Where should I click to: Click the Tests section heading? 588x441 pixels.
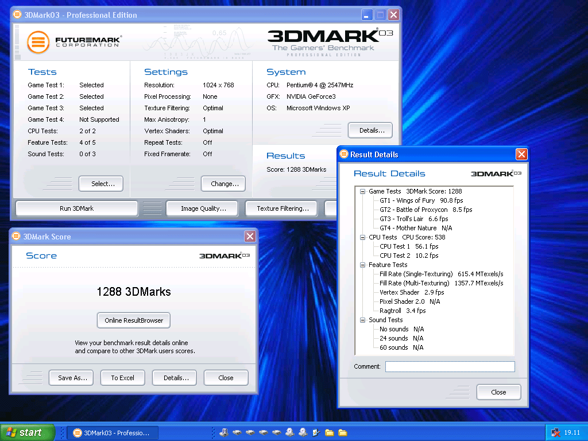42,72
